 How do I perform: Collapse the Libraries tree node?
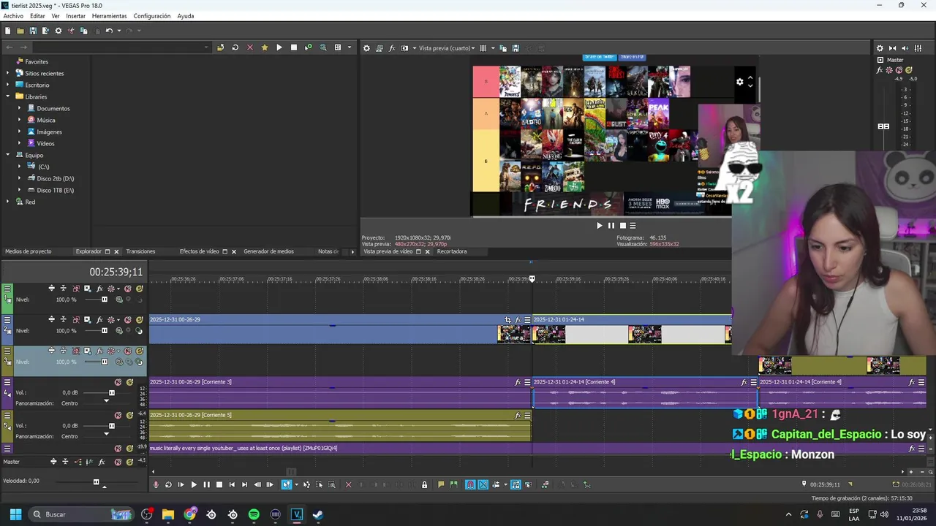tap(8, 96)
